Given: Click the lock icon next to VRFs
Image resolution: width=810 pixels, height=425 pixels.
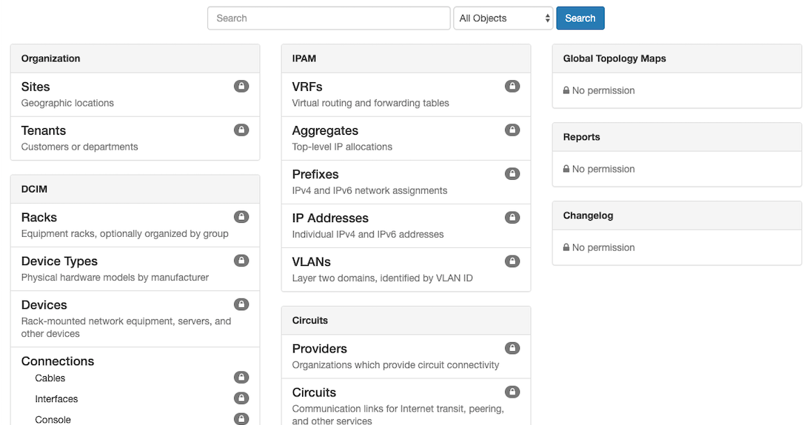Looking at the screenshot, I should [512, 87].
